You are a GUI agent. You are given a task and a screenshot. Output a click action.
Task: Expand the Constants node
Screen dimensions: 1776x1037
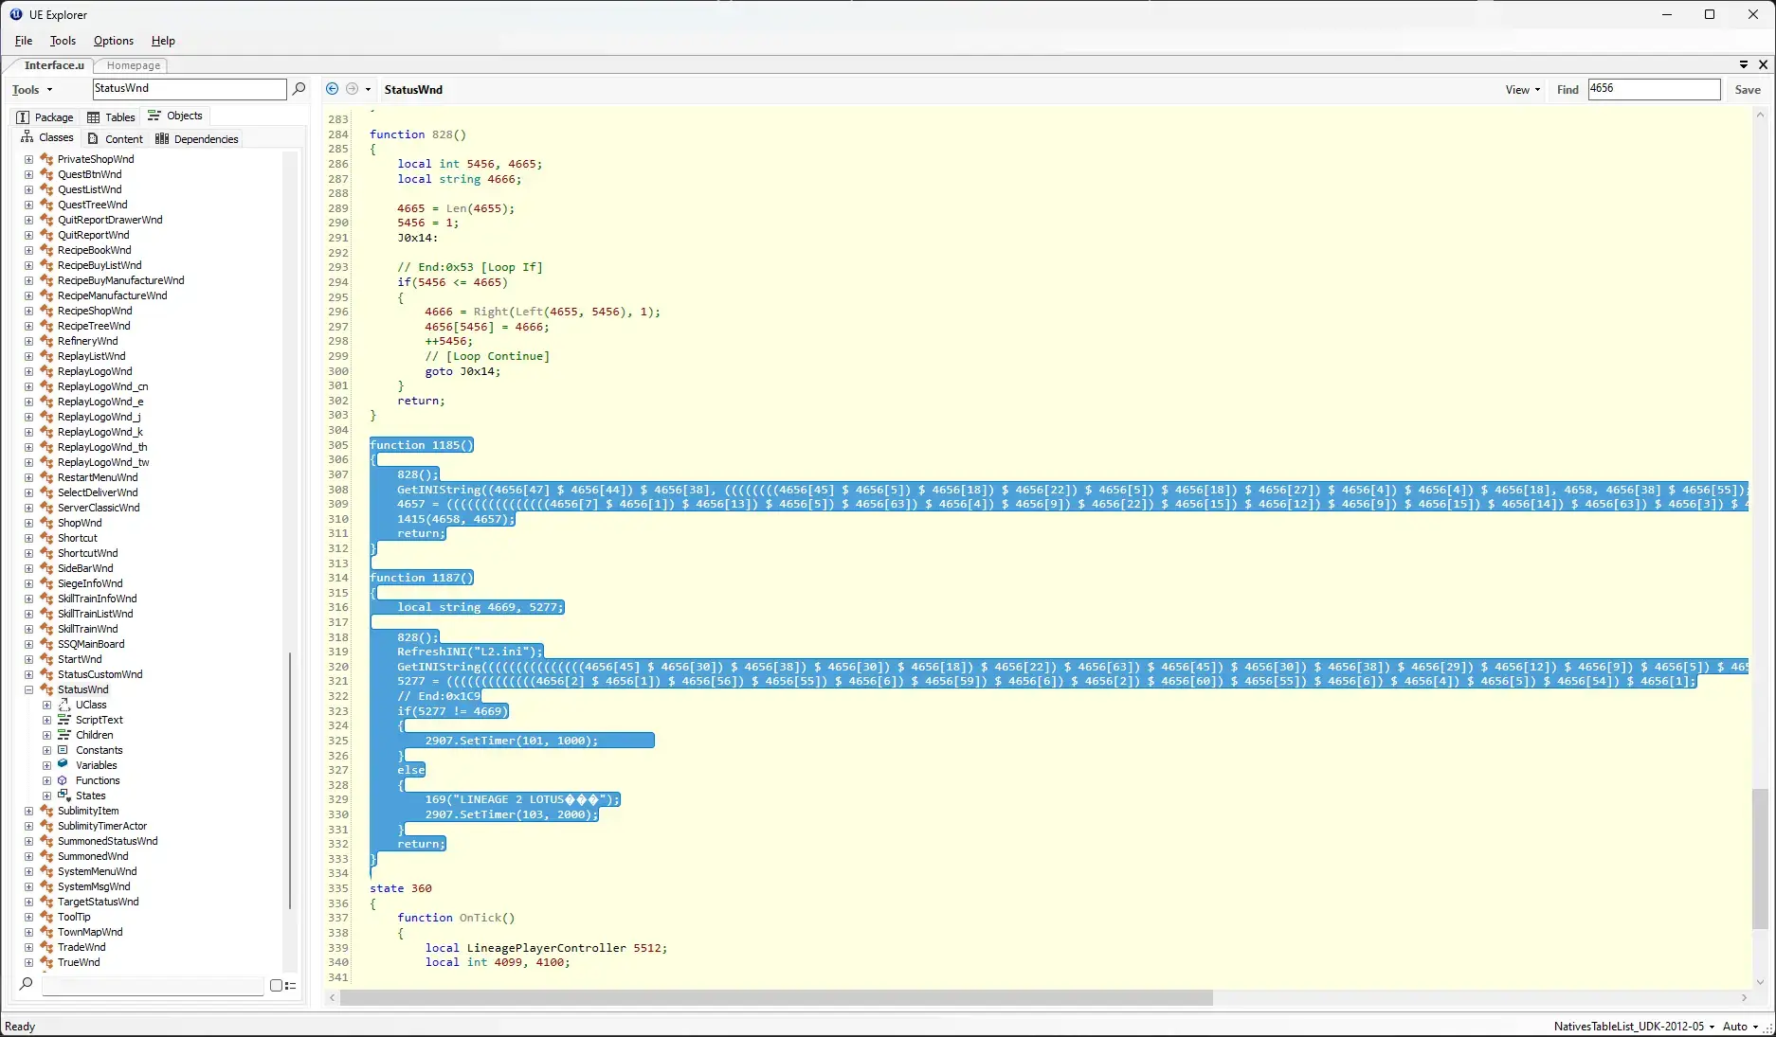click(x=46, y=750)
